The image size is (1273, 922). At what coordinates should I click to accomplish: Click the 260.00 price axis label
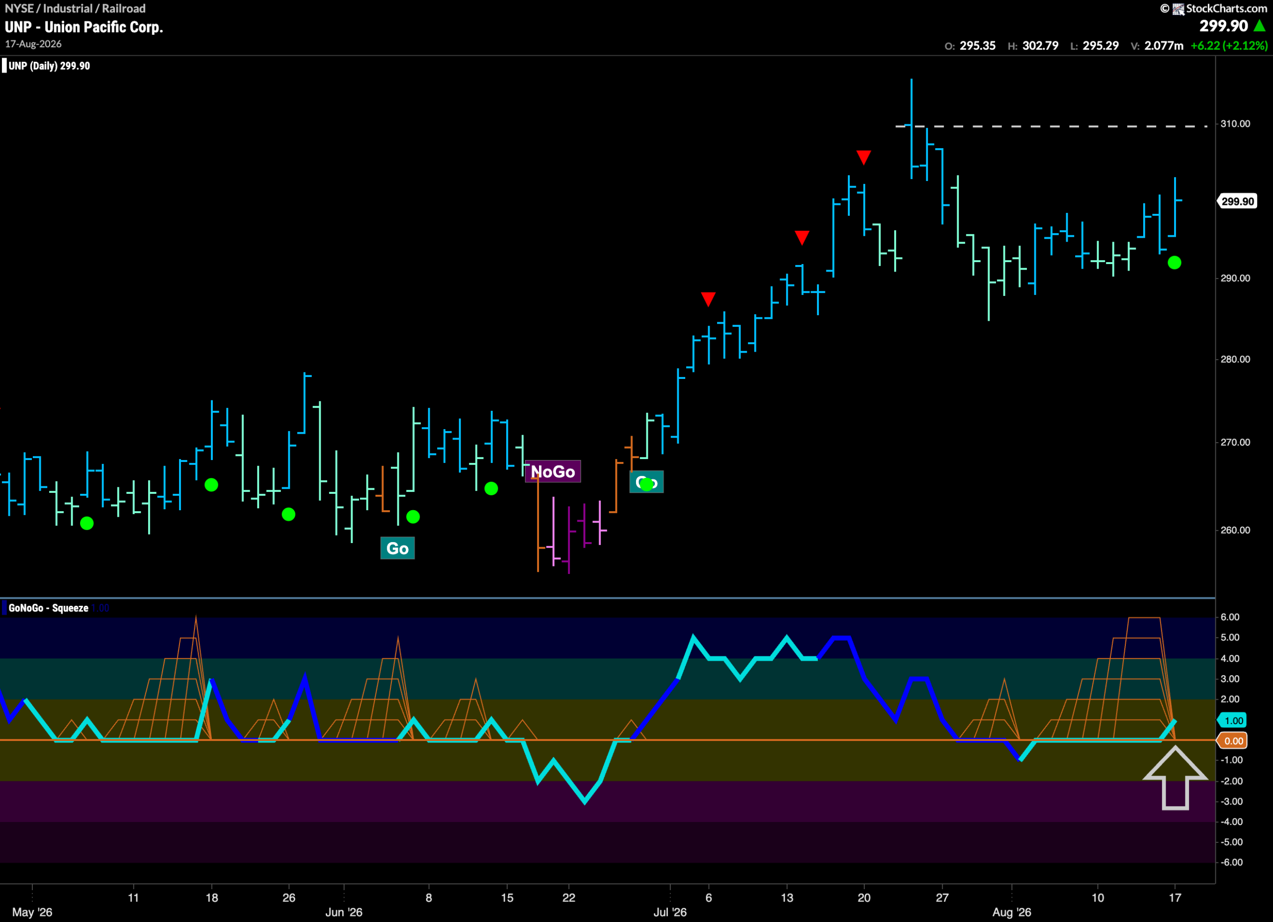(1235, 530)
